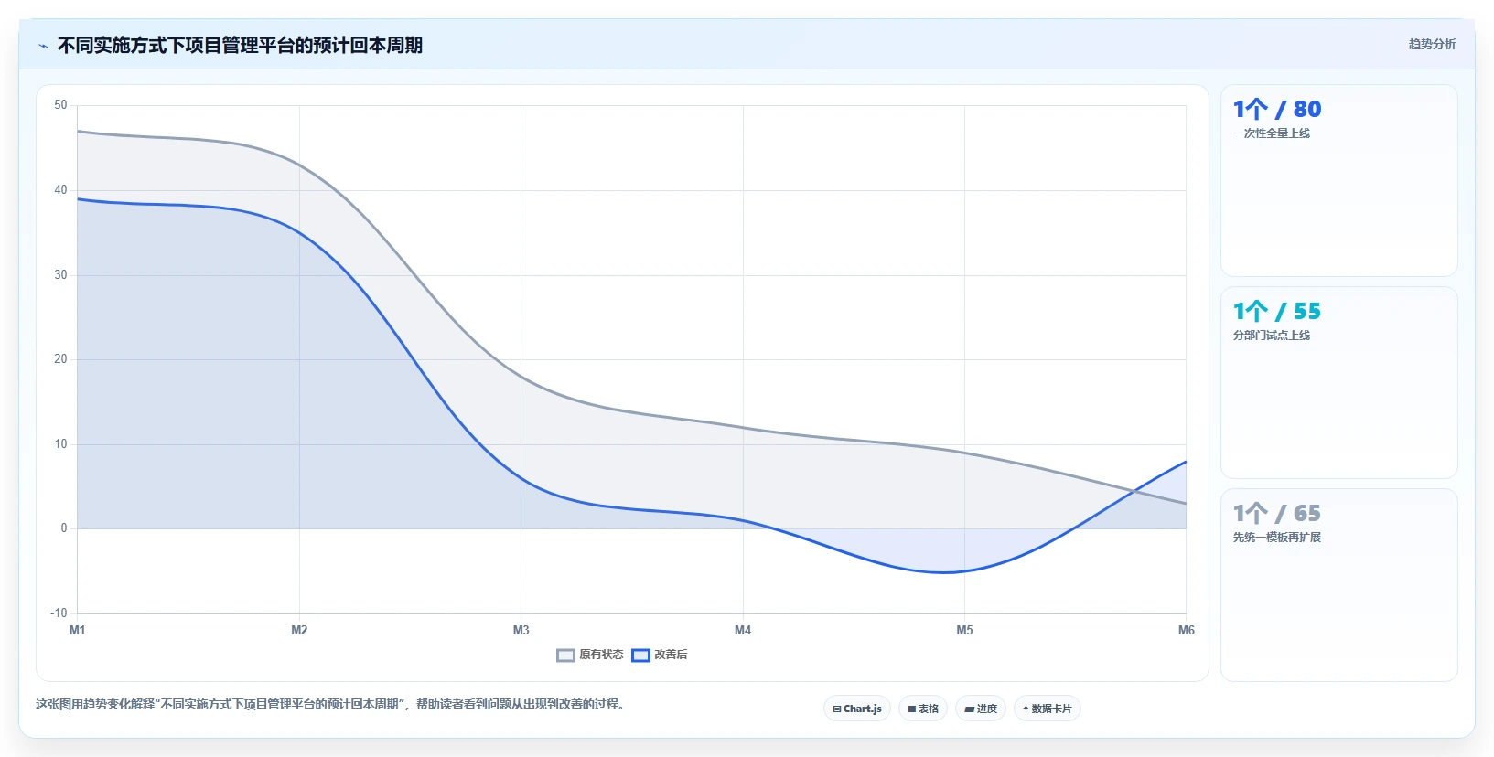This screenshot has width=1494, height=757.
Task: Click the Chart.js tag icon
Action: click(836, 709)
